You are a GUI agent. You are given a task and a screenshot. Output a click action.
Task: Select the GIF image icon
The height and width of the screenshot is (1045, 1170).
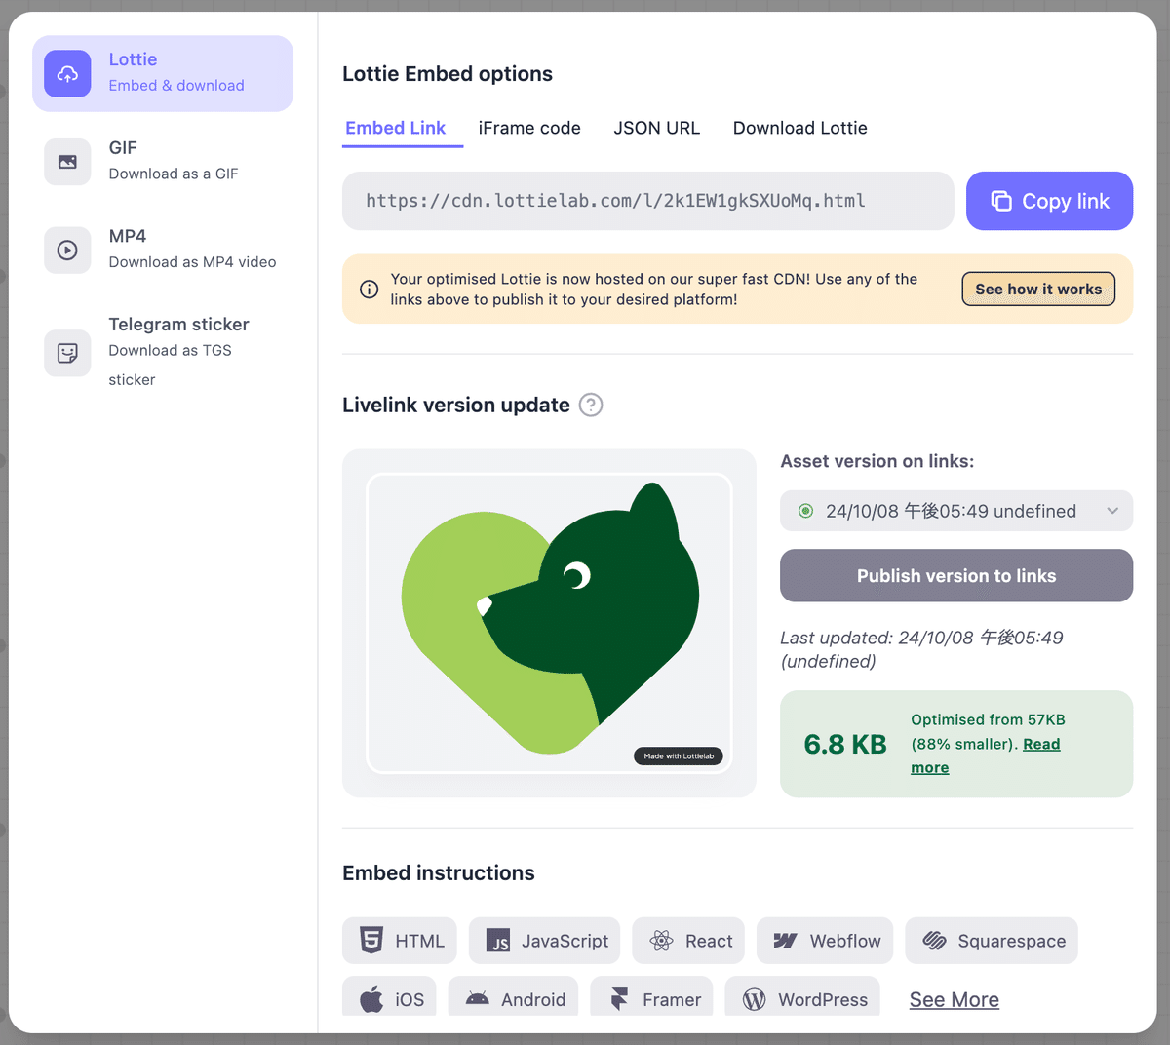[x=67, y=162]
